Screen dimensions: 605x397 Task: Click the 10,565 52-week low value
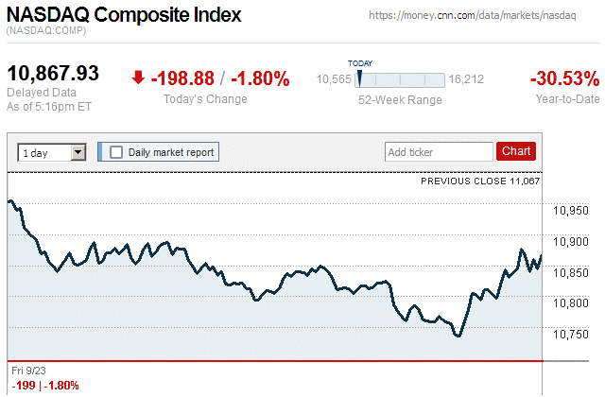[334, 79]
